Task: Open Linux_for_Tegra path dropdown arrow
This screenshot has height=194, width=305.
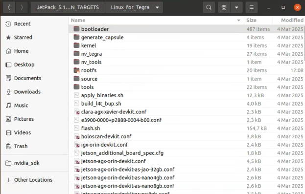Action: pos(157,7)
